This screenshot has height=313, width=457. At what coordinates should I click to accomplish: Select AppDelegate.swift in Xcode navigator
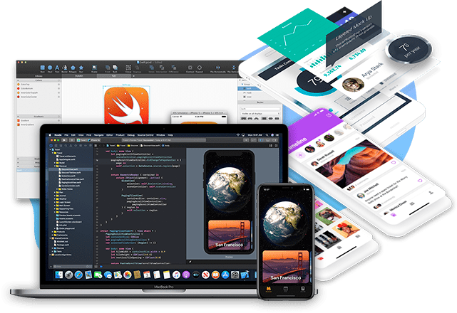tap(66, 159)
